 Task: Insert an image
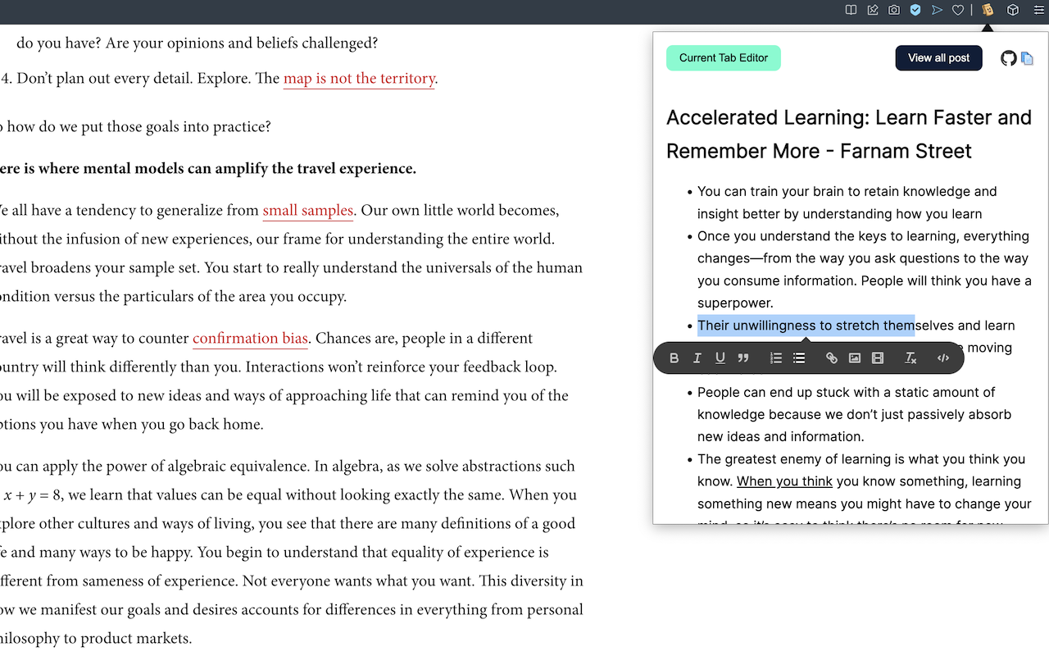click(855, 358)
